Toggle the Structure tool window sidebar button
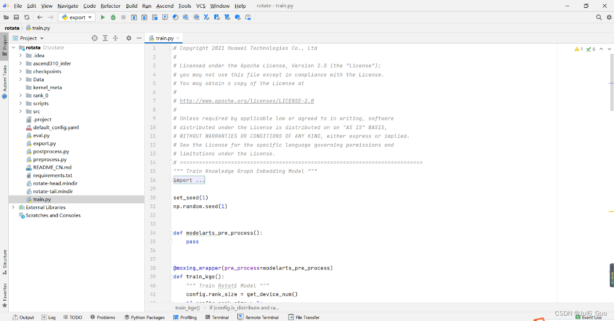The width and height of the screenshot is (614, 321). [x=4, y=262]
